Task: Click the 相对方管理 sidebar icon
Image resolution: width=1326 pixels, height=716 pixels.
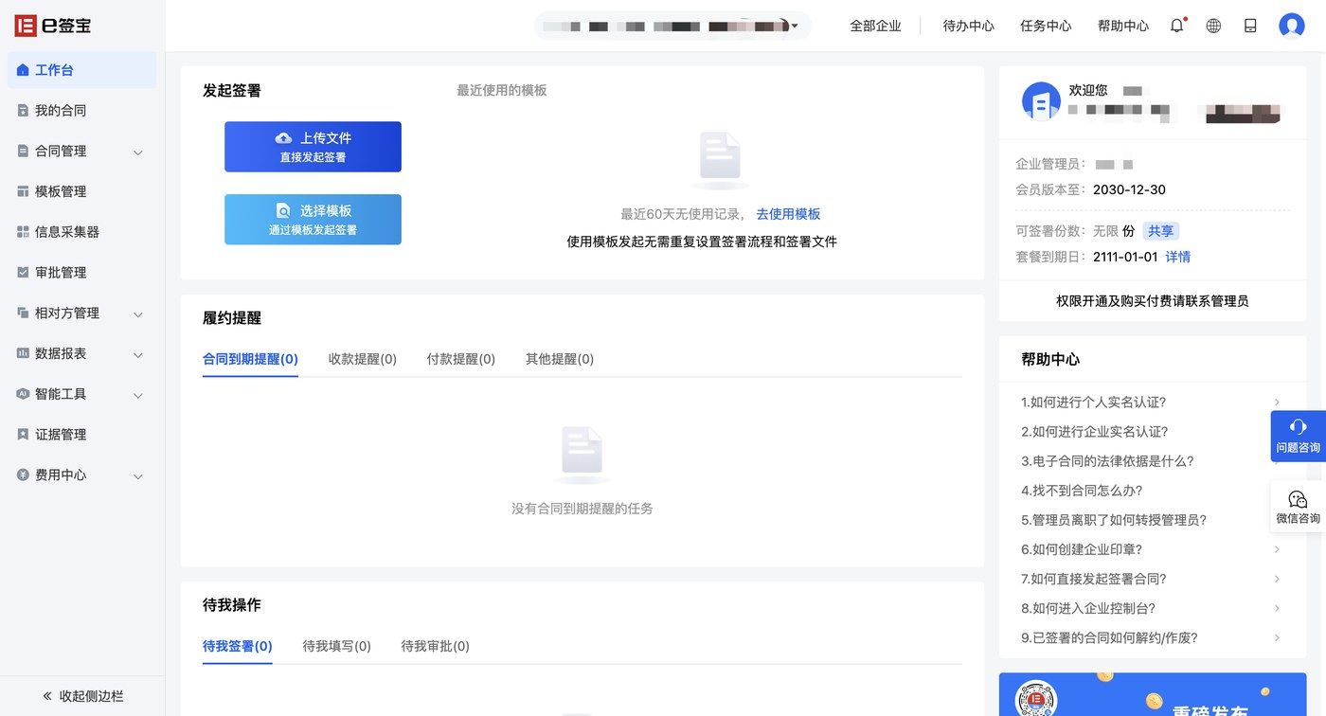Action: (23, 313)
